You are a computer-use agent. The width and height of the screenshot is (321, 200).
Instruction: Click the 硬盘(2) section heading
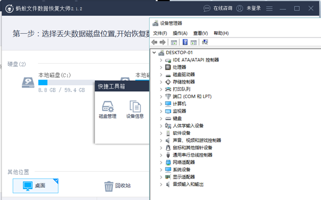point(17,64)
